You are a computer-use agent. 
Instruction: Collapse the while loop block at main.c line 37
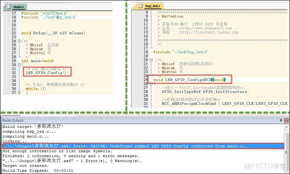19,92
